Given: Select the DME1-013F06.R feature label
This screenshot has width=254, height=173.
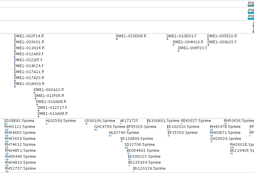Looking at the screenshot, I should [50, 96].
